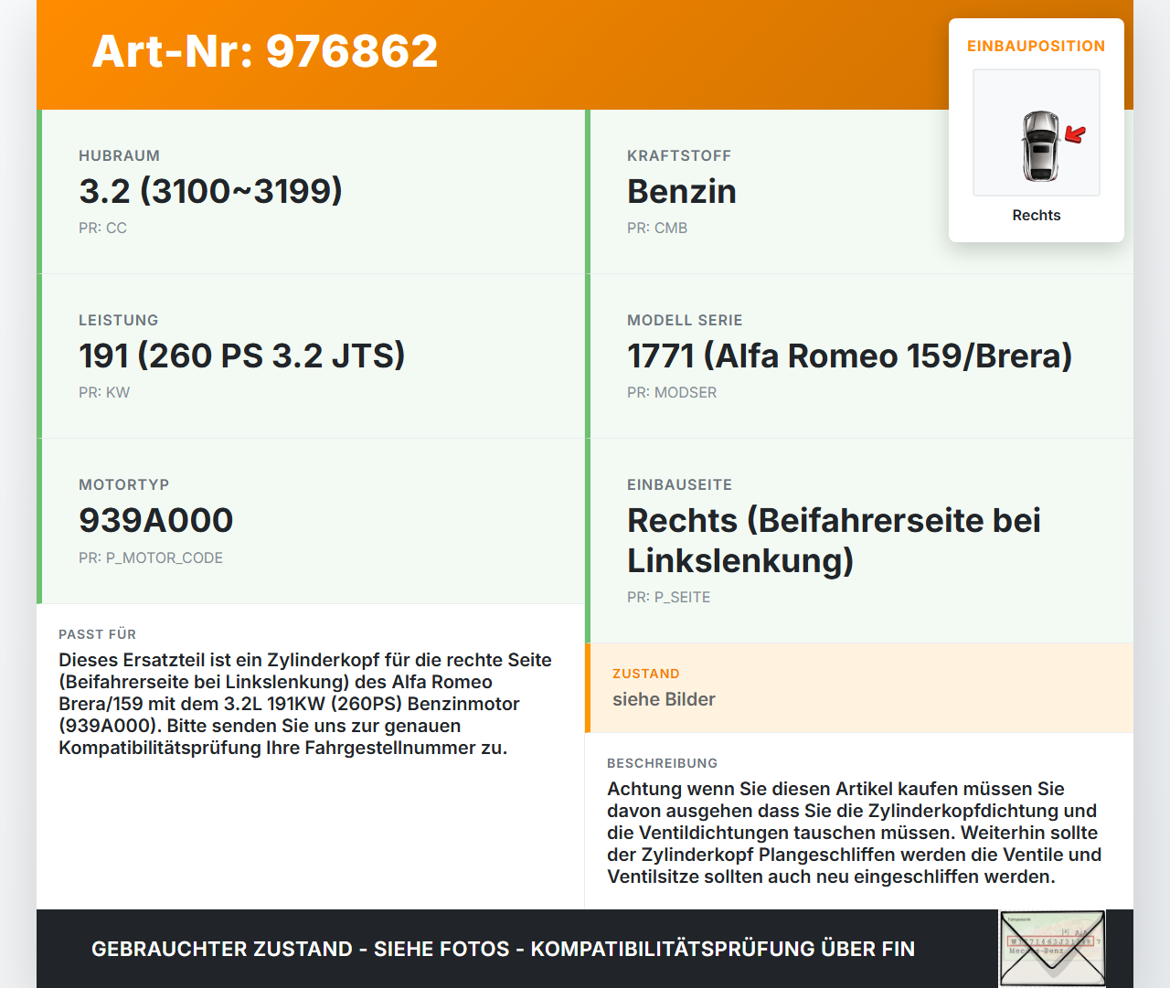The image size is (1170, 988).
Task: Select the Leistung value 191 (260 PS 3.2 JTS)
Action: [242, 356]
